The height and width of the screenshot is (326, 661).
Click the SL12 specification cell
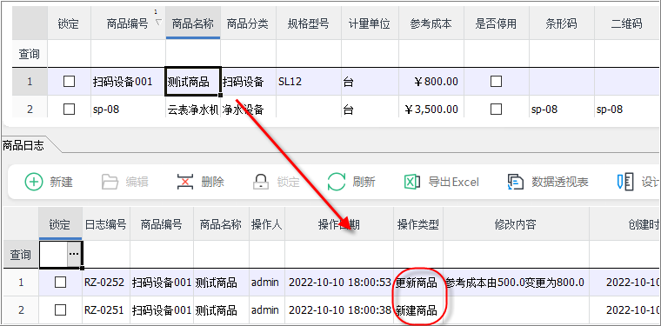pyautogui.click(x=308, y=82)
